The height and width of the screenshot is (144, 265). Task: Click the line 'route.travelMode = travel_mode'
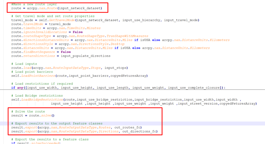click(x=41, y=24)
